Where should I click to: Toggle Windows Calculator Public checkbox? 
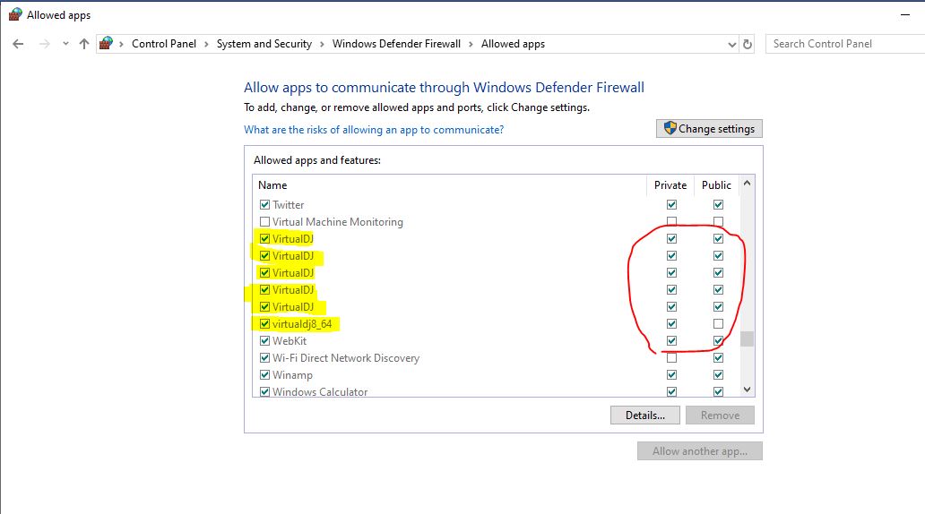pyautogui.click(x=718, y=391)
